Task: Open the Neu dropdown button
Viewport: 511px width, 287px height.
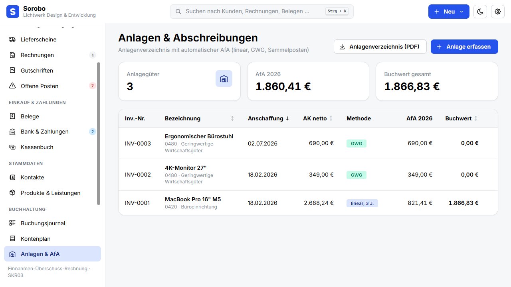Action: pyautogui.click(x=449, y=12)
